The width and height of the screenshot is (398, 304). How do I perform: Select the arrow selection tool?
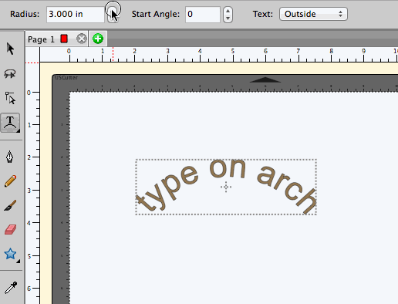(10, 49)
